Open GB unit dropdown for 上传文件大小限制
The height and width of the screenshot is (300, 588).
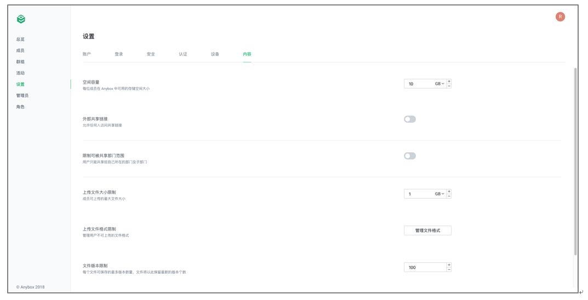pos(439,194)
